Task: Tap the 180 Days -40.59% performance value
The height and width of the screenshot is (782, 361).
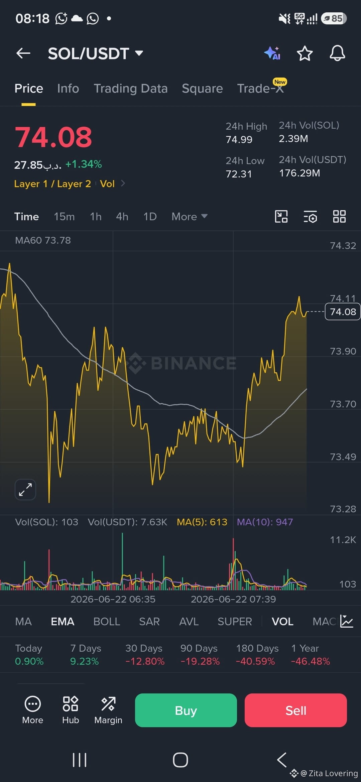Action: pyautogui.click(x=255, y=661)
